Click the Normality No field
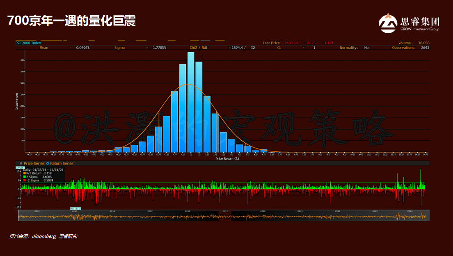The width and height of the screenshot is (453, 256). [x=366, y=48]
